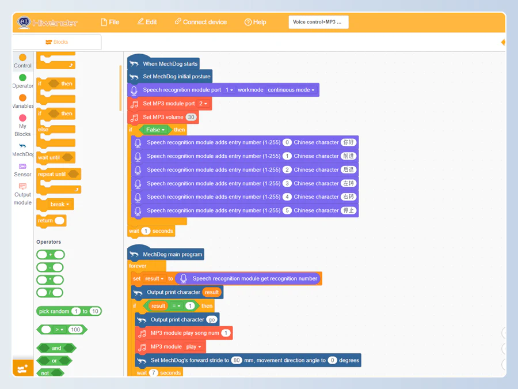This screenshot has height=389, width=518.
Task: Open the Output module category
Action: pos(22,187)
